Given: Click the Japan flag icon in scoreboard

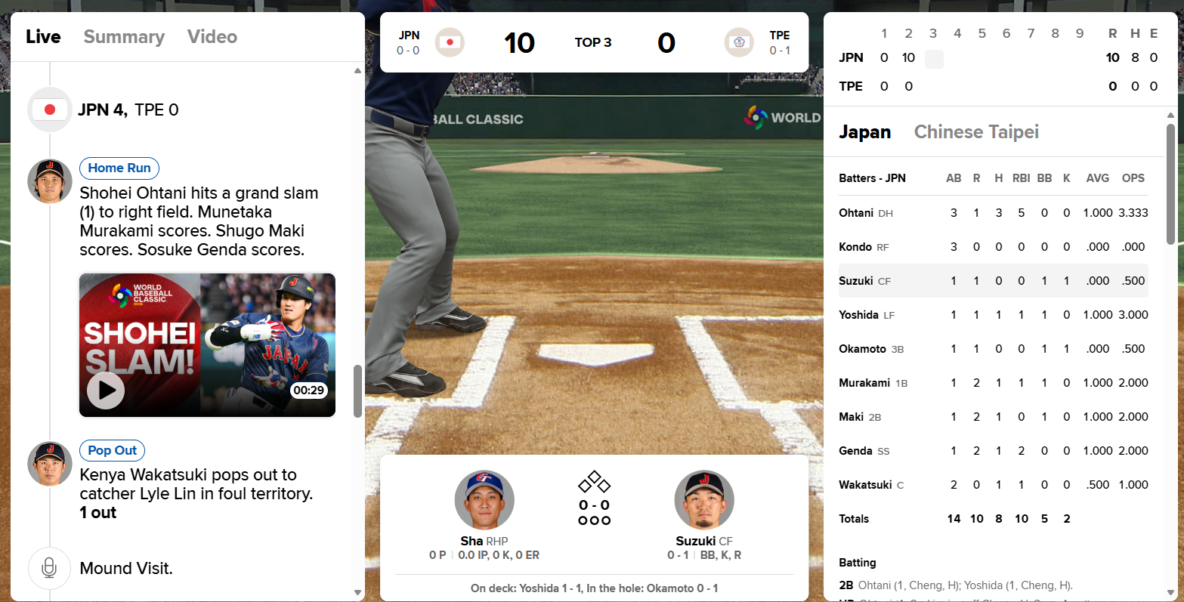Looking at the screenshot, I should (x=450, y=42).
